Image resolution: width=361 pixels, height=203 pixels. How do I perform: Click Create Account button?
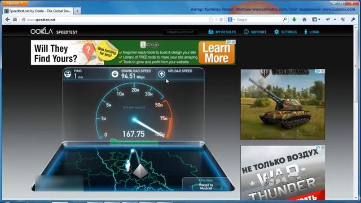coord(180,32)
